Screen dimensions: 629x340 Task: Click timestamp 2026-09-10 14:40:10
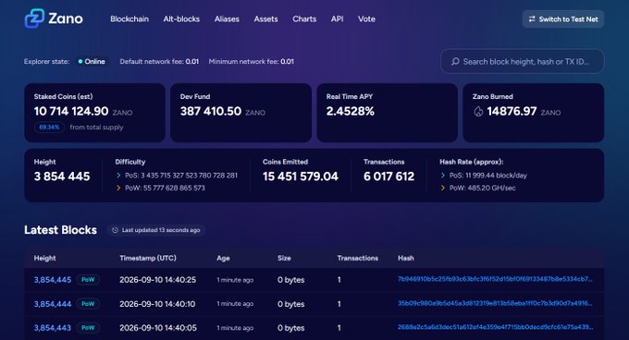(157, 304)
